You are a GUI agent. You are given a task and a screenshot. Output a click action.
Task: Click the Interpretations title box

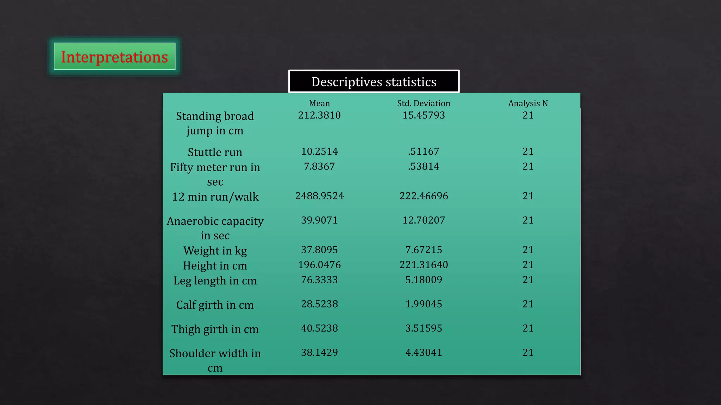pyautogui.click(x=114, y=56)
